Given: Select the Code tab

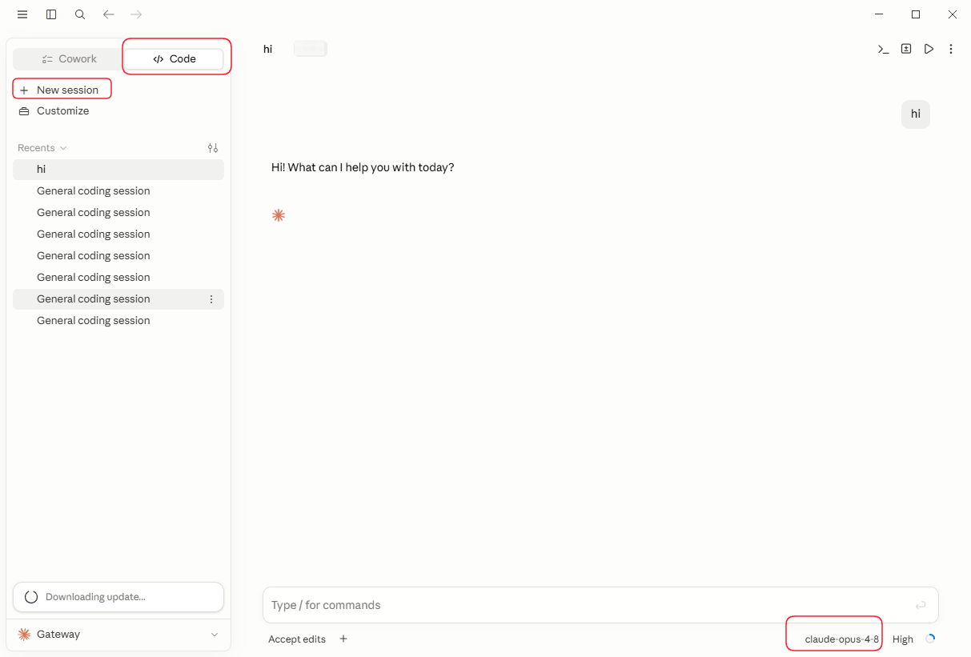Looking at the screenshot, I should [175, 59].
